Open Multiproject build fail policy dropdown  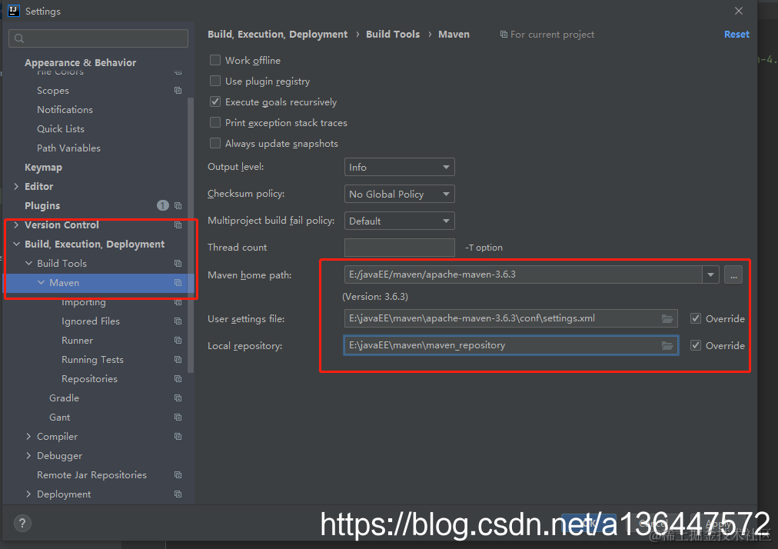point(400,221)
